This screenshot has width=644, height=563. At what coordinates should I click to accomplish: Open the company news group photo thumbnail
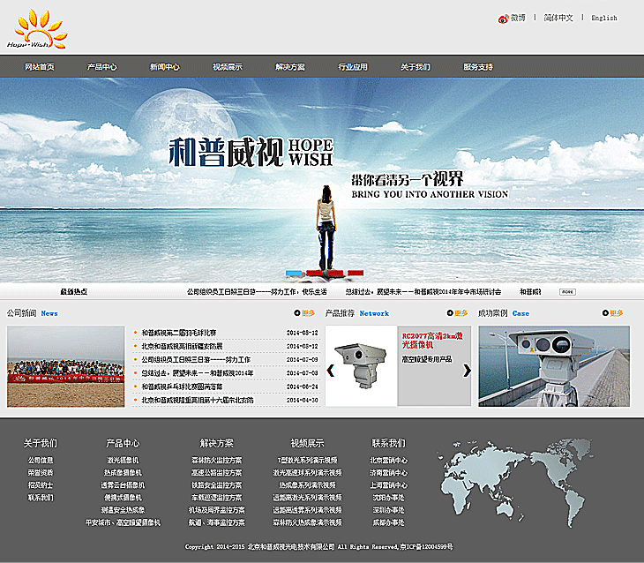65,366
